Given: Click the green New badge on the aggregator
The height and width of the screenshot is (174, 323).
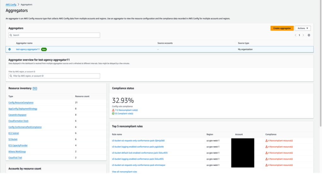Looking at the screenshot, I should (44, 49).
